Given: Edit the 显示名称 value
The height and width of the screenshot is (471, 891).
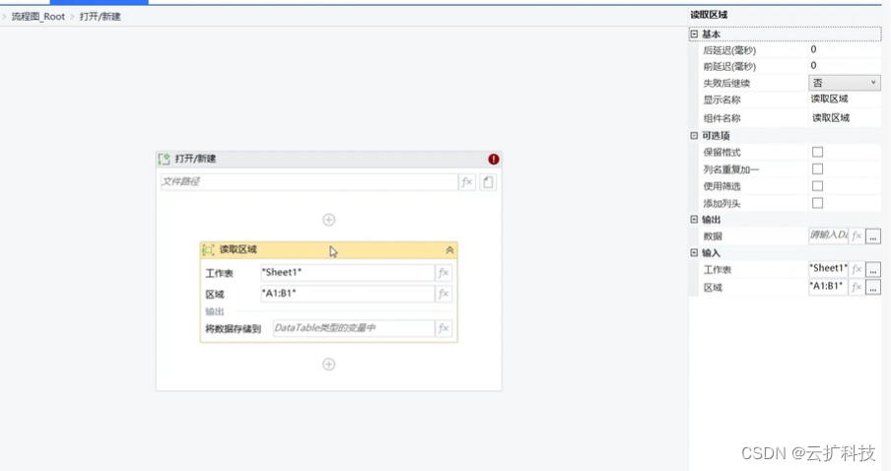Looking at the screenshot, I should [x=845, y=100].
